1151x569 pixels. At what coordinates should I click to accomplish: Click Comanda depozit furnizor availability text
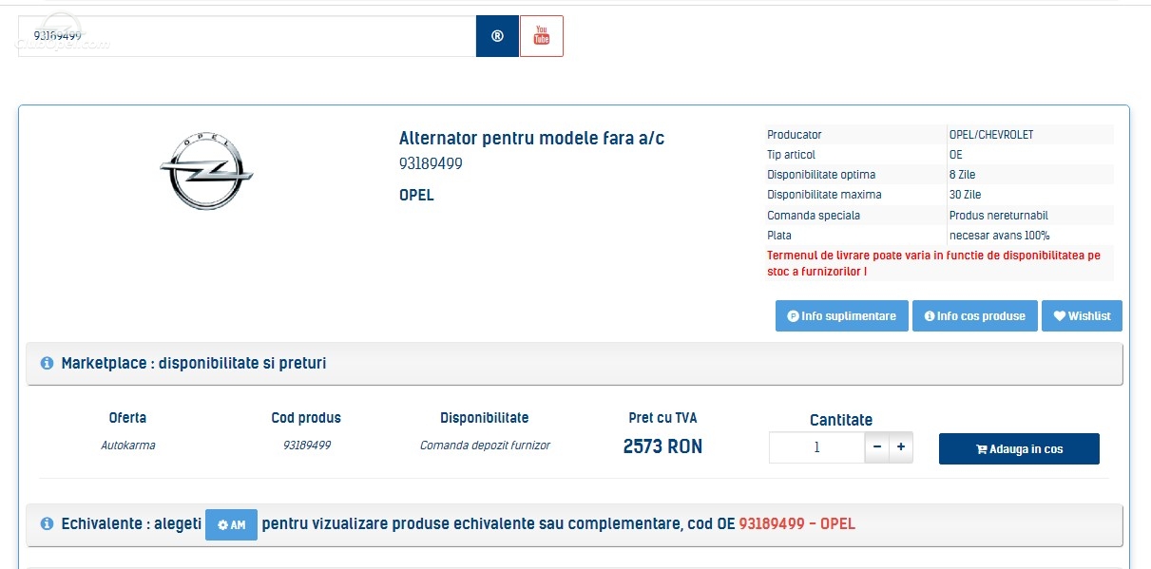[x=485, y=446]
